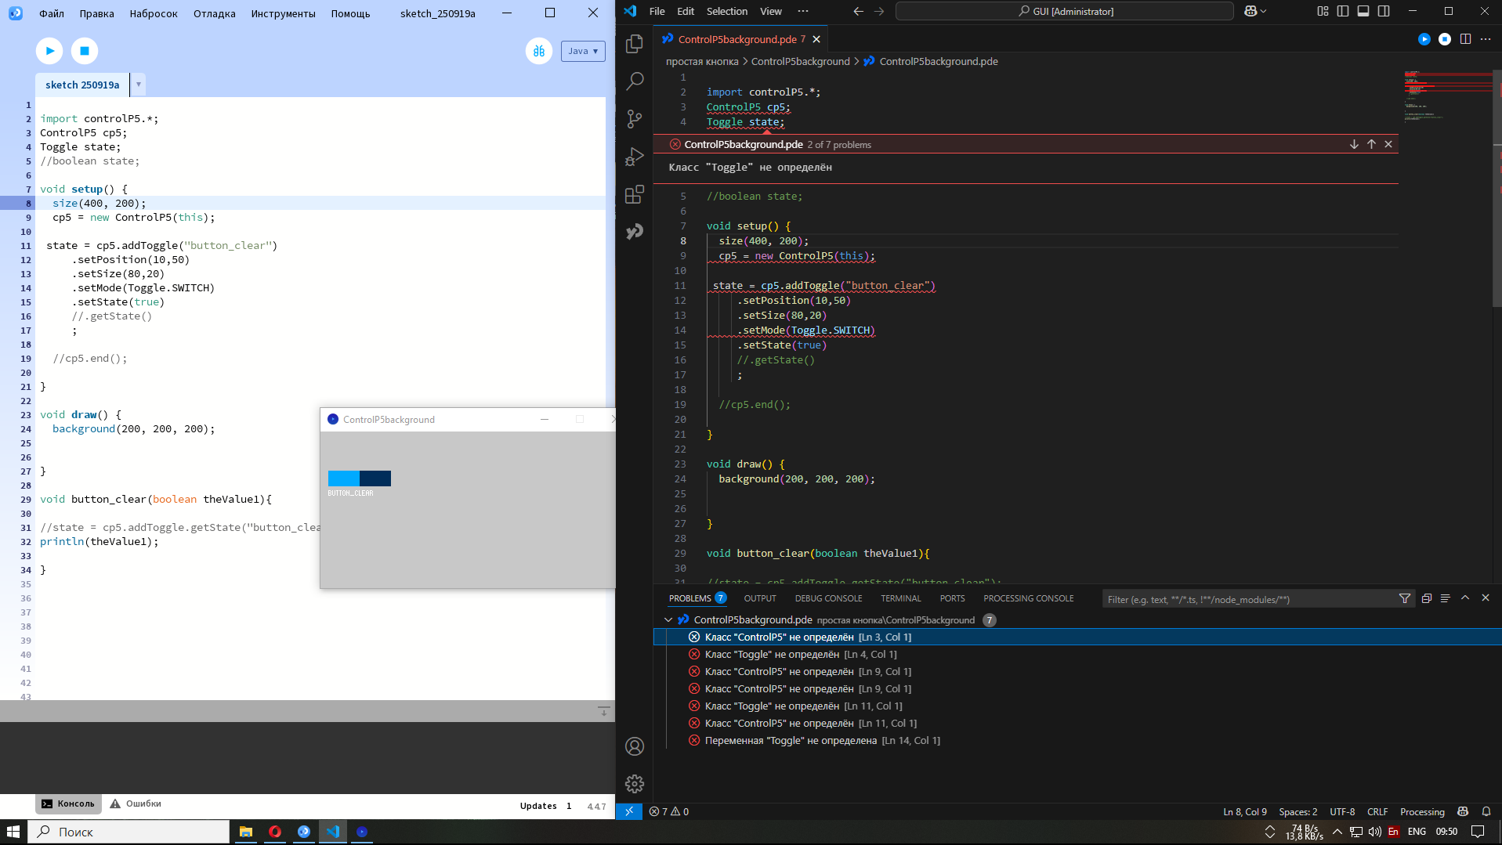Open VS Code Explorer panel
The image size is (1502, 845).
[x=635, y=44]
